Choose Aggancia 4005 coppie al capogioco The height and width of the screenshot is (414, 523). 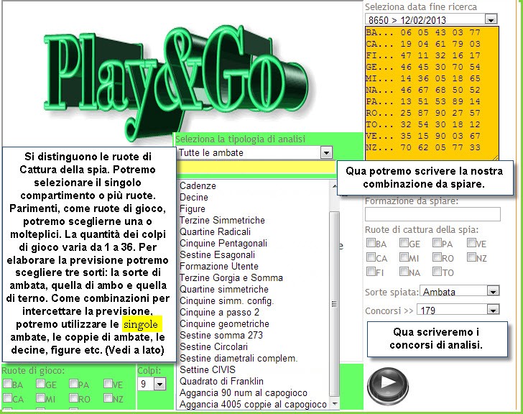point(253,405)
